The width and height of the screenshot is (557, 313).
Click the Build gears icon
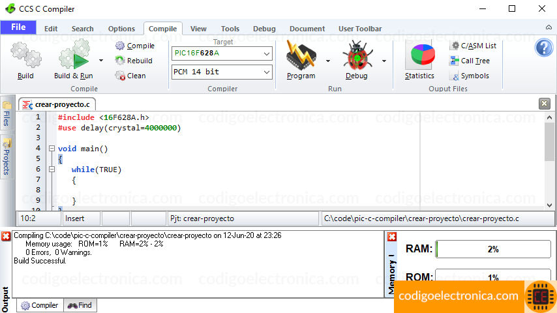25,55
